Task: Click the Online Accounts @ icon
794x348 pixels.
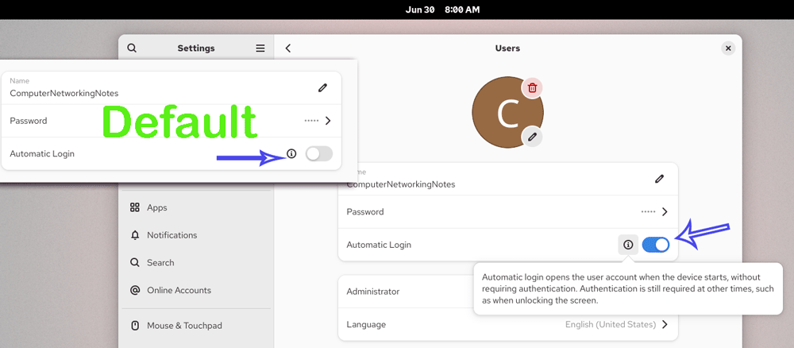Action: pyautogui.click(x=135, y=290)
